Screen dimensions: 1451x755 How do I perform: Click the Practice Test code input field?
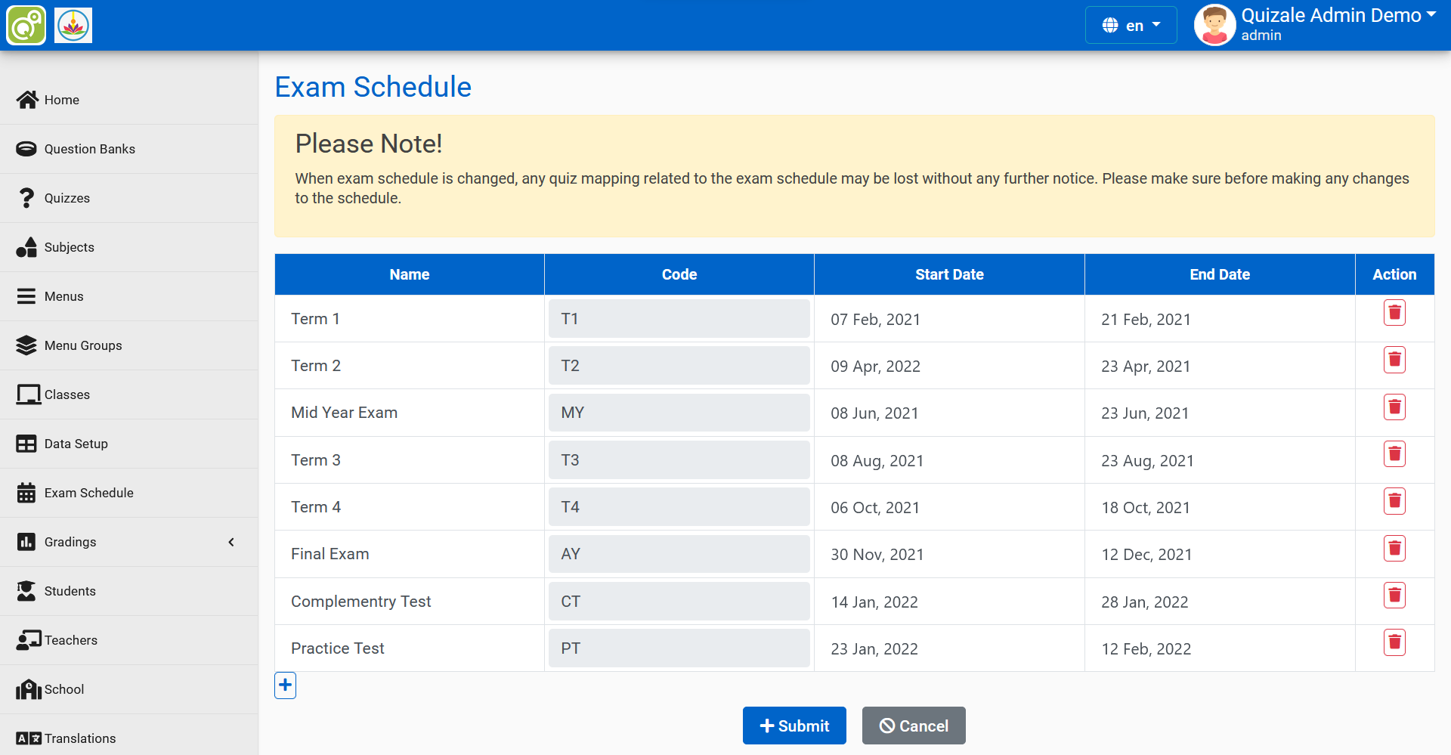[678, 648]
